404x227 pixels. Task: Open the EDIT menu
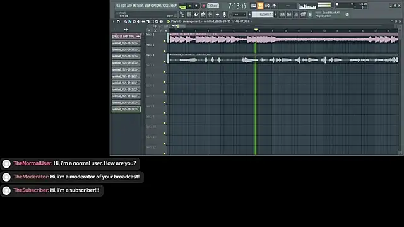(x=124, y=6)
